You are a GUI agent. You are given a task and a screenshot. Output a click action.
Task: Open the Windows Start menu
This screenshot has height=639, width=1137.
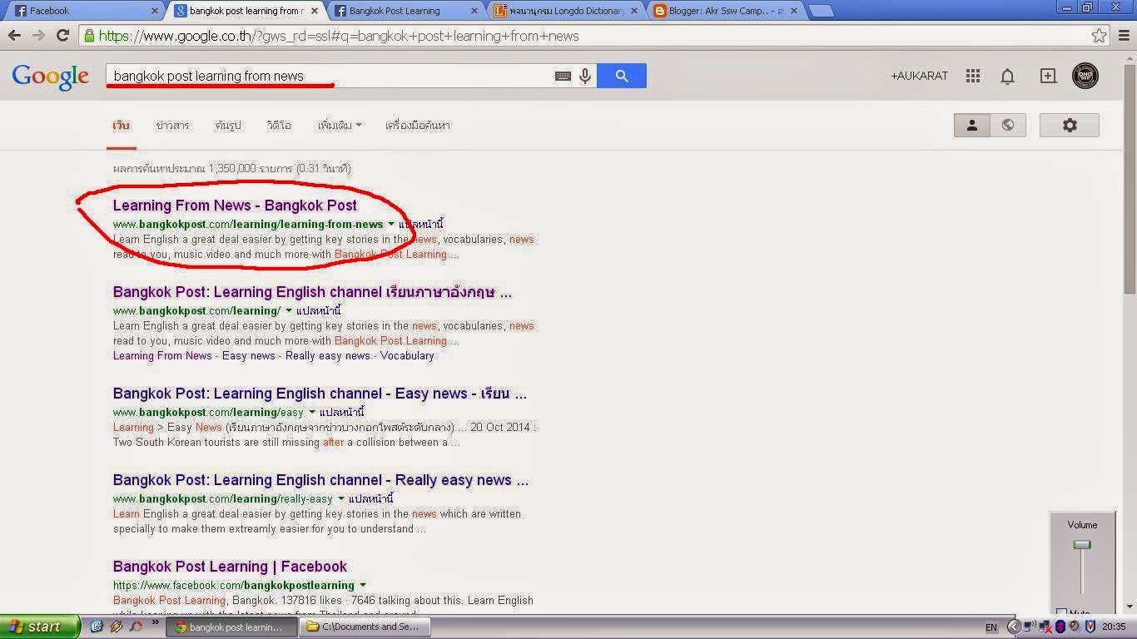click(x=40, y=627)
